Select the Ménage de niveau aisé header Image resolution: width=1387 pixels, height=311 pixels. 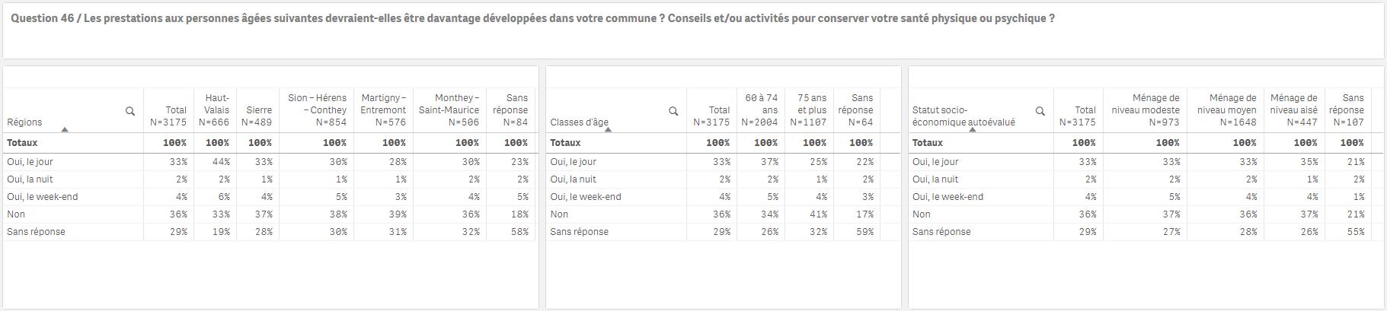[x=1294, y=110]
